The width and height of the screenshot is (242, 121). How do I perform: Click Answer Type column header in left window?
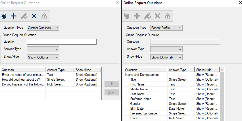pos(60,70)
